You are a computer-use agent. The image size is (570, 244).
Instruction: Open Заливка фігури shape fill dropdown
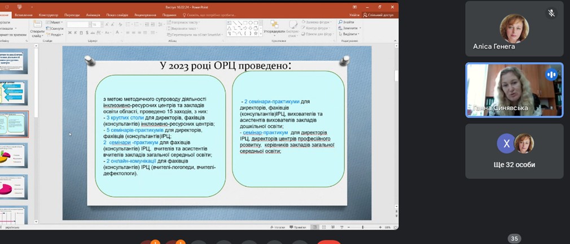pyautogui.click(x=316, y=22)
